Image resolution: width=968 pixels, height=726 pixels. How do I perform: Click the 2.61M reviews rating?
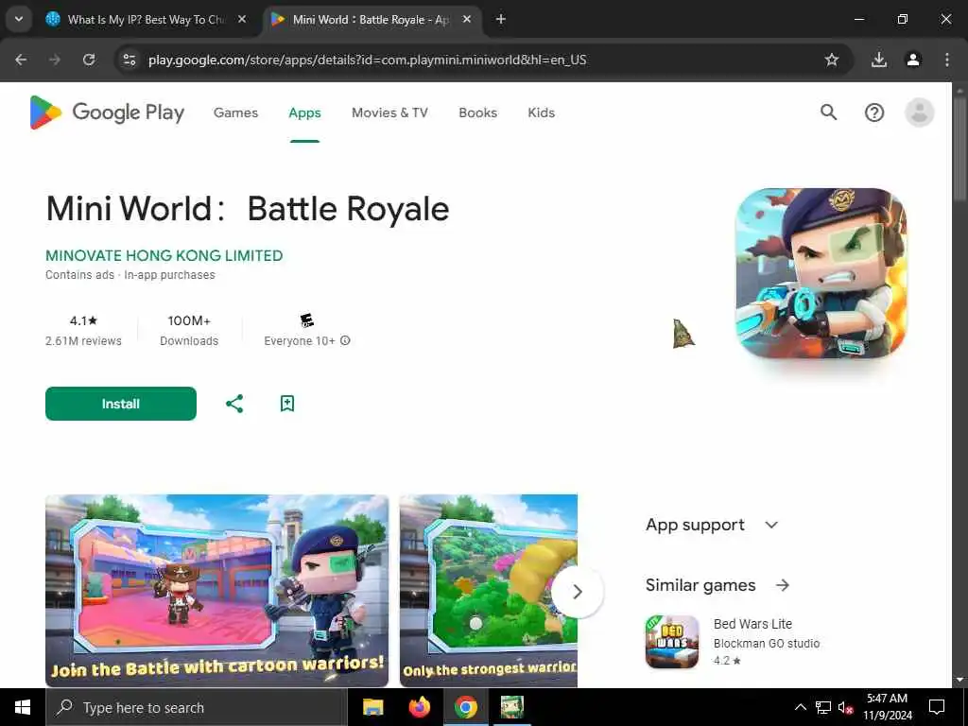(83, 330)
